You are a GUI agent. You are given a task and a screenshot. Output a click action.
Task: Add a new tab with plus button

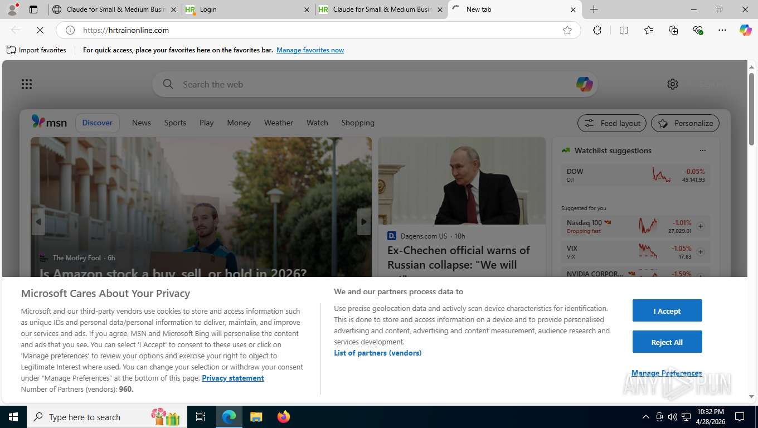(594, 9)
